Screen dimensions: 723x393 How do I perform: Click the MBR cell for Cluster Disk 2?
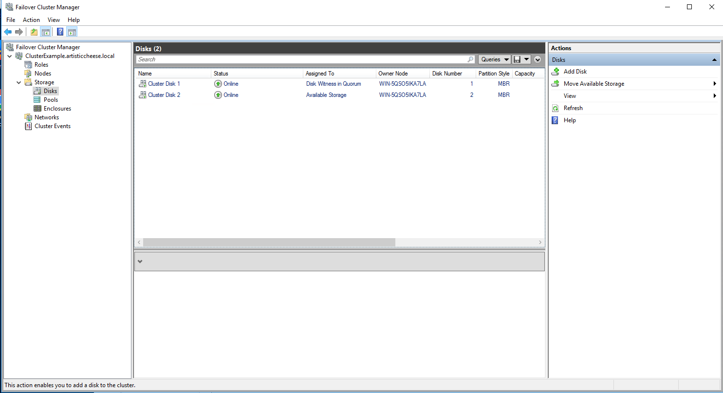coord(503,95)
